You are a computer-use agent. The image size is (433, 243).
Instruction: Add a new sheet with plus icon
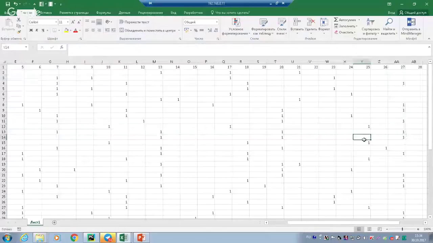pyautogui.click(x=54, y=222)
